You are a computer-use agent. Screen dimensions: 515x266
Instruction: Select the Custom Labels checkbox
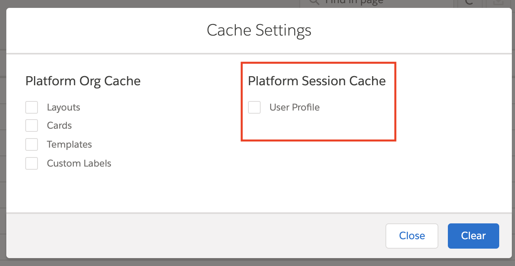(x=32, y=163)
